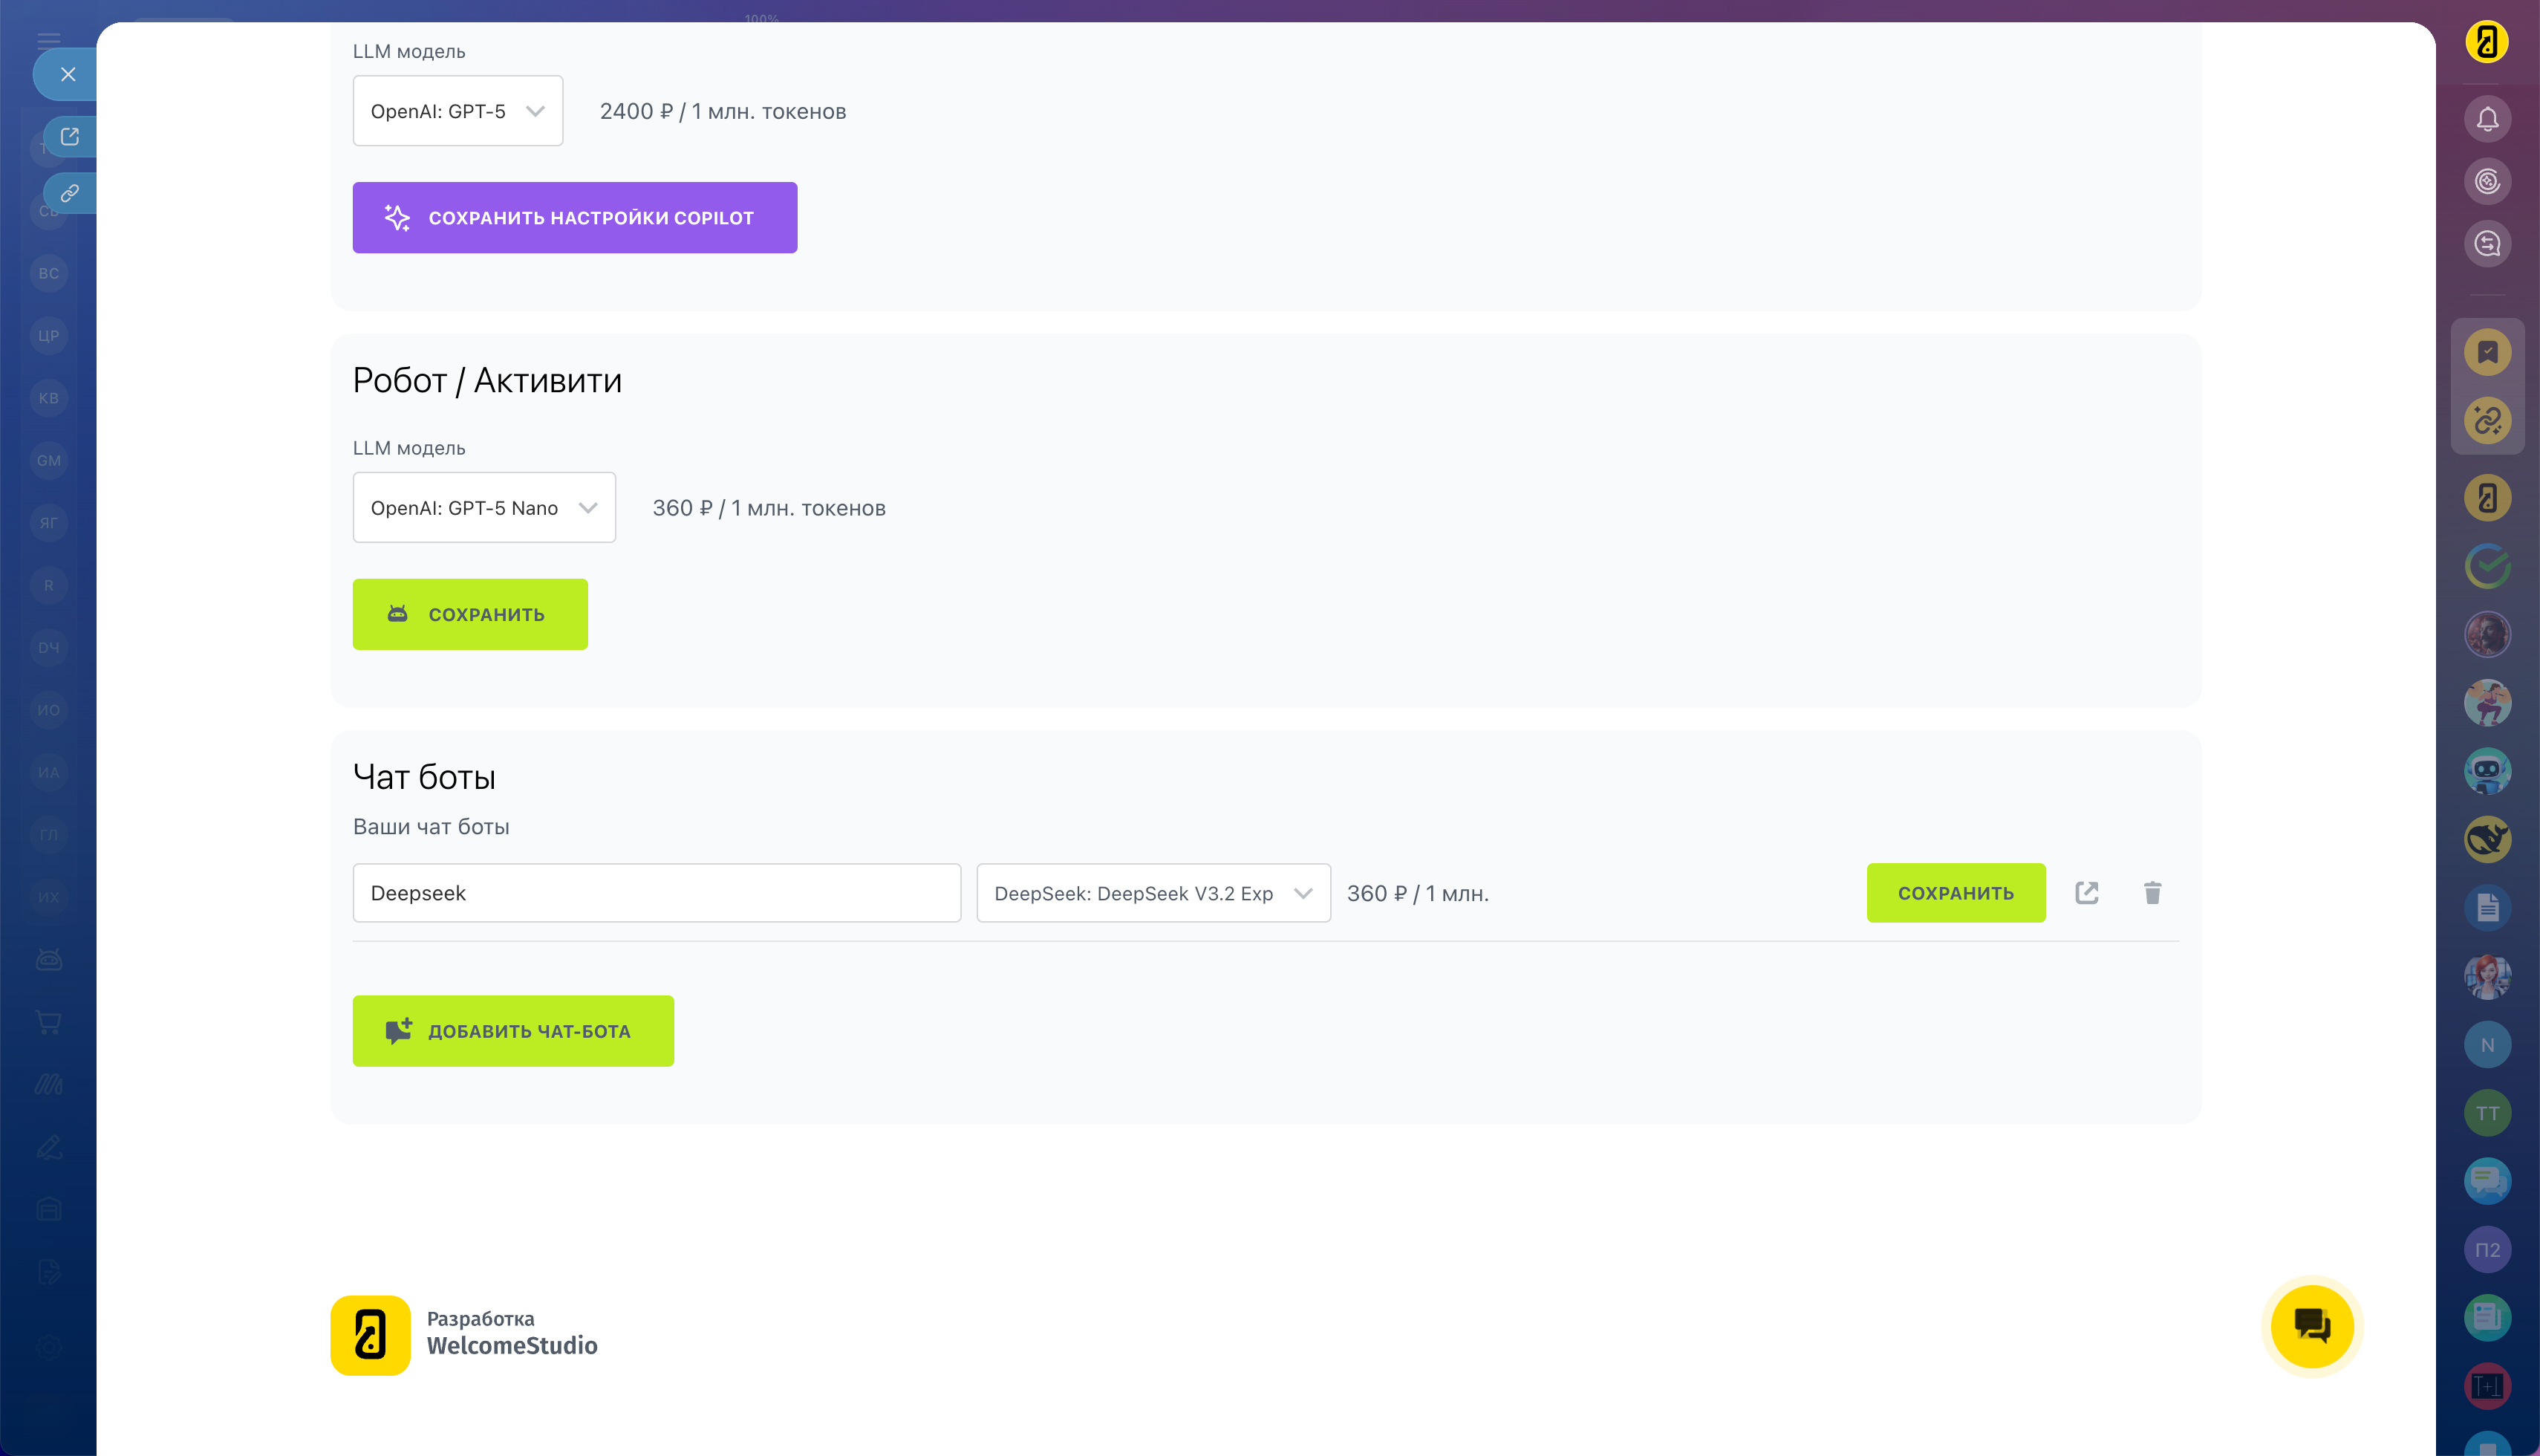This screenshot has width=2540, height=1456.
Task: Save the Robot / Activity LLM model
Action: click(x=470, y=614)
